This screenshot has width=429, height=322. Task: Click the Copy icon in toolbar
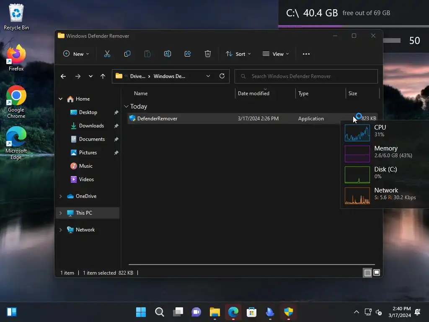(x=127, y=54)
